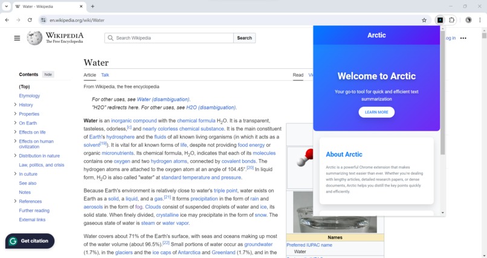Image resolution: width=487 pixels, height=258 pixels.
Task: Click the page scrollbar up arrow
Action: 484,30
